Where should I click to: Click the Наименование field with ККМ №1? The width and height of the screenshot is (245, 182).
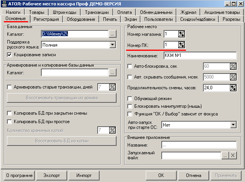point(200,55)
